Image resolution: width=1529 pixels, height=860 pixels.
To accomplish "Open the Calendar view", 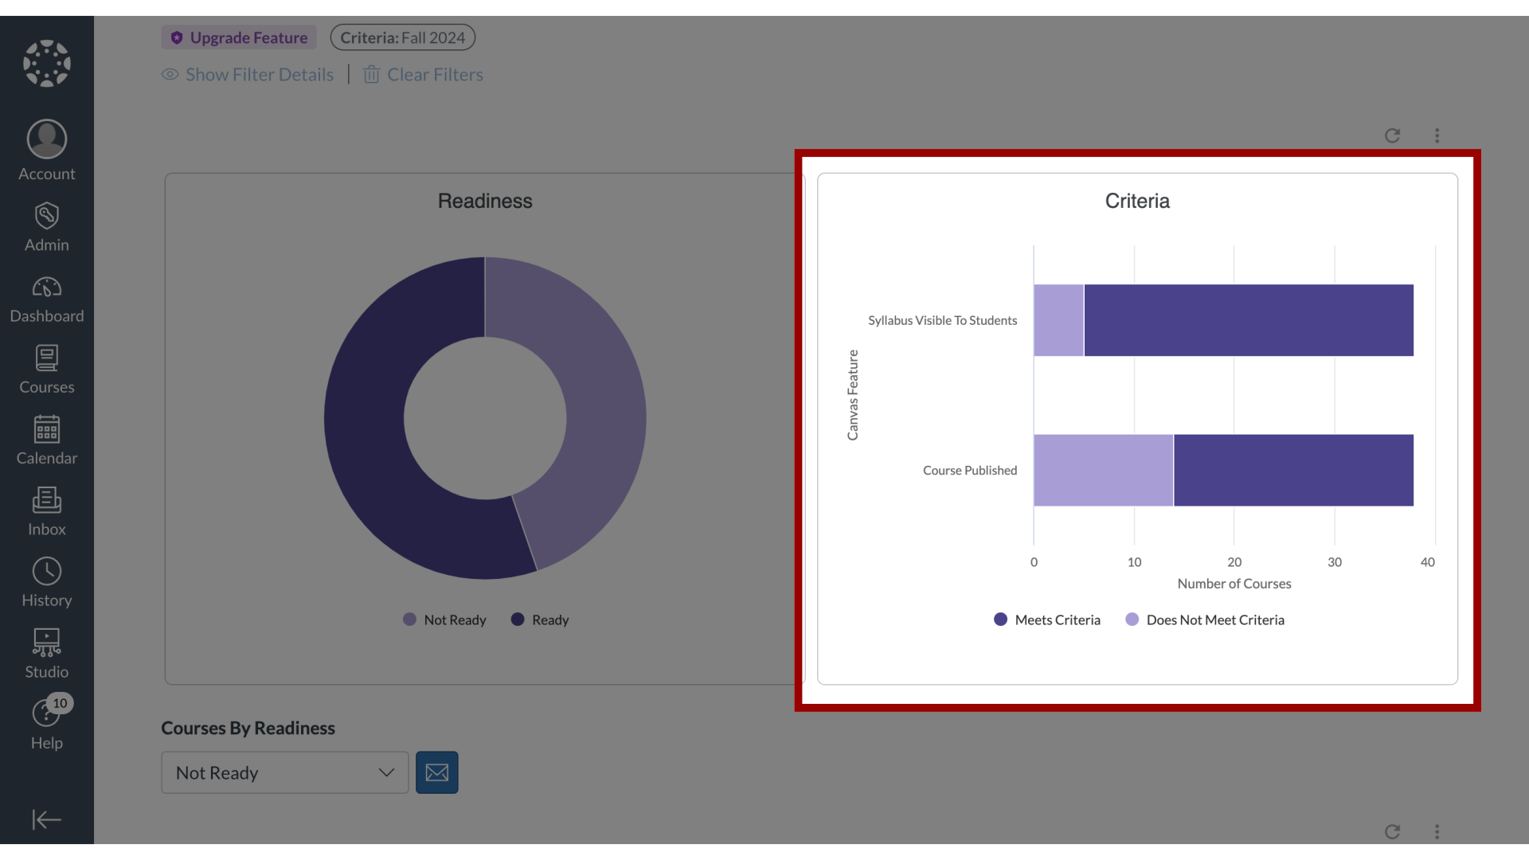I will tap(46, 440).
